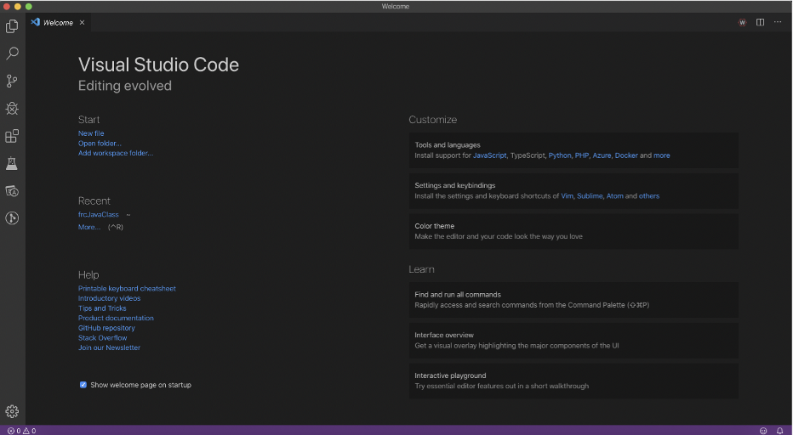Open the Manage gear icon
Image resolution: width=793 pixels, height=435 pixels.
(12, 411)
